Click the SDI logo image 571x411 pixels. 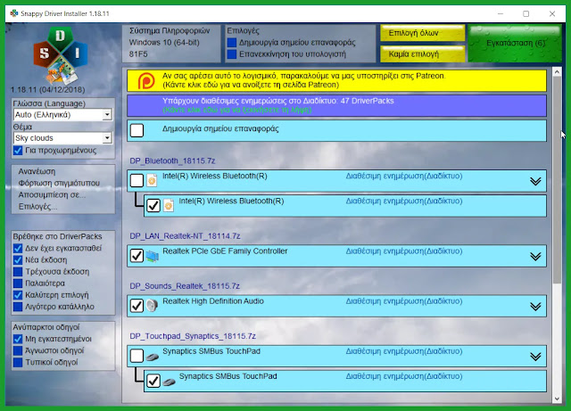click(60, 55)
